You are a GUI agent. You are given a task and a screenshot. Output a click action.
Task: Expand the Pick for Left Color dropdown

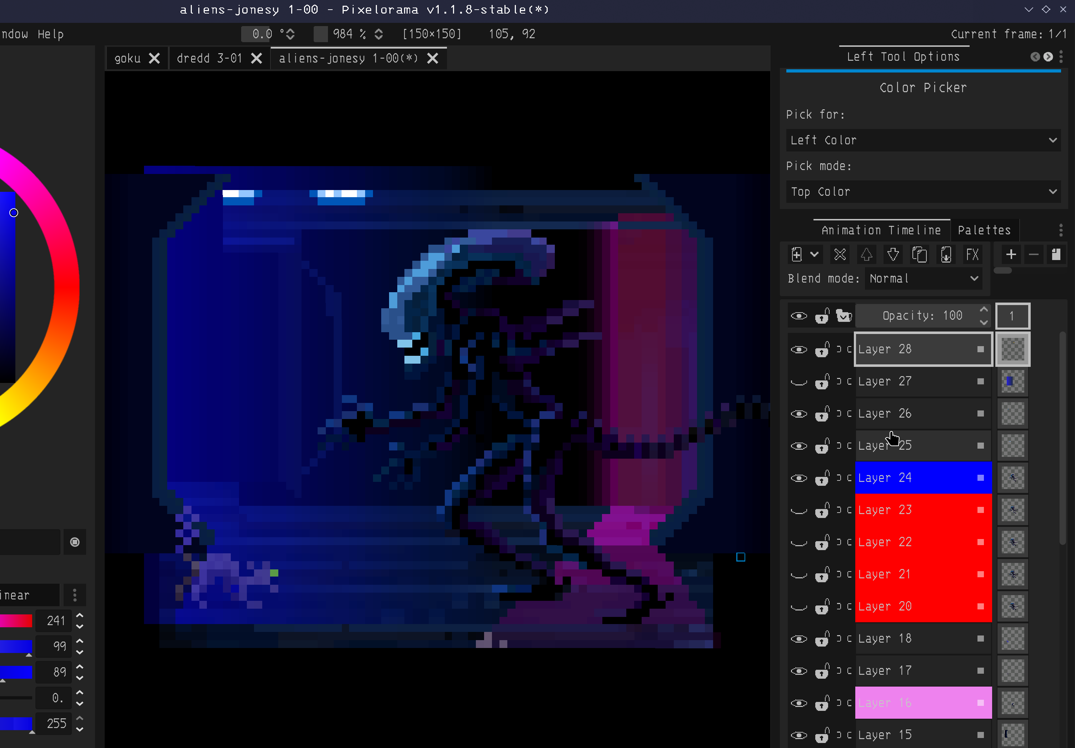coord(923,140)
